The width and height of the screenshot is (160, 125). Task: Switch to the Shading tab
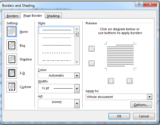point(53,16)
